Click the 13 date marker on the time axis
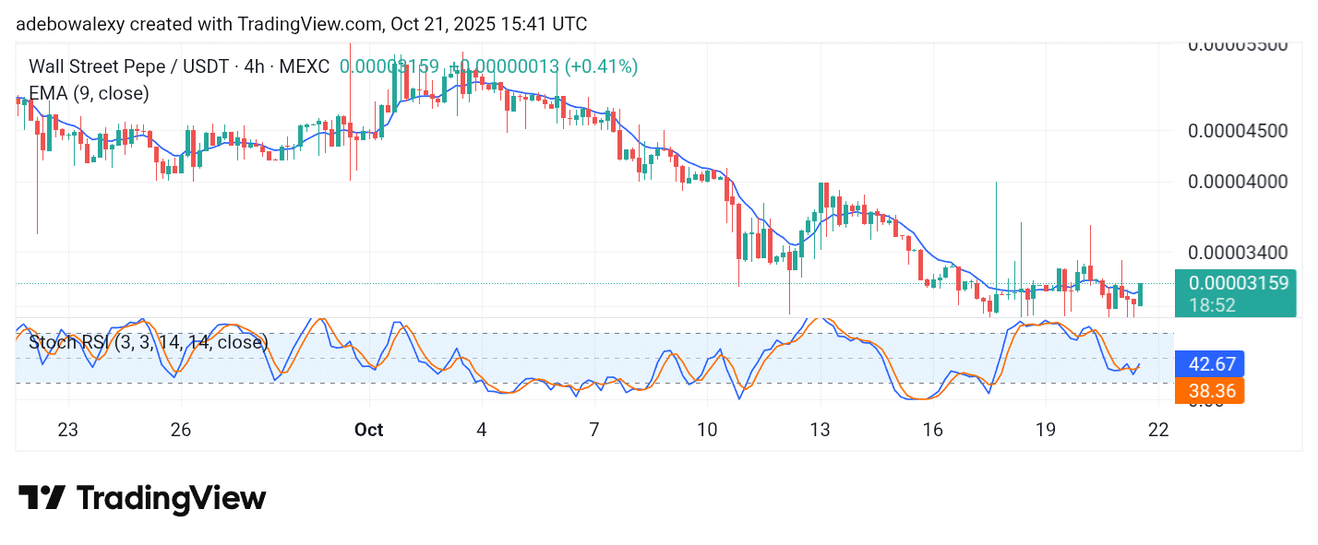Screen dimensions: 1318x545 point(820,430)
